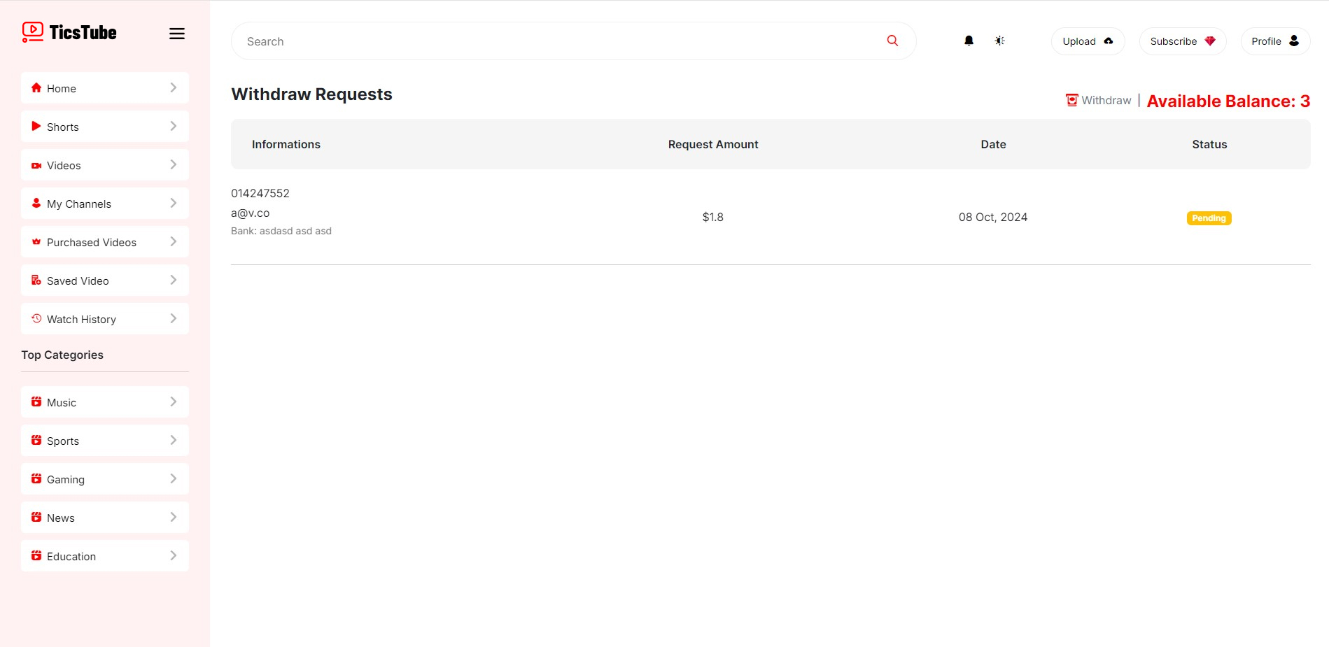Click the TicsTube logo
The height and width of the screenshot is (647, 1329).
[69, 32]
